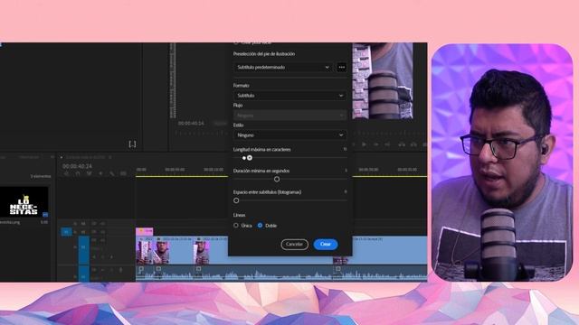
Task: Click the voice-over microphone icon on the audio track
Action: click(x=120, y=270)
